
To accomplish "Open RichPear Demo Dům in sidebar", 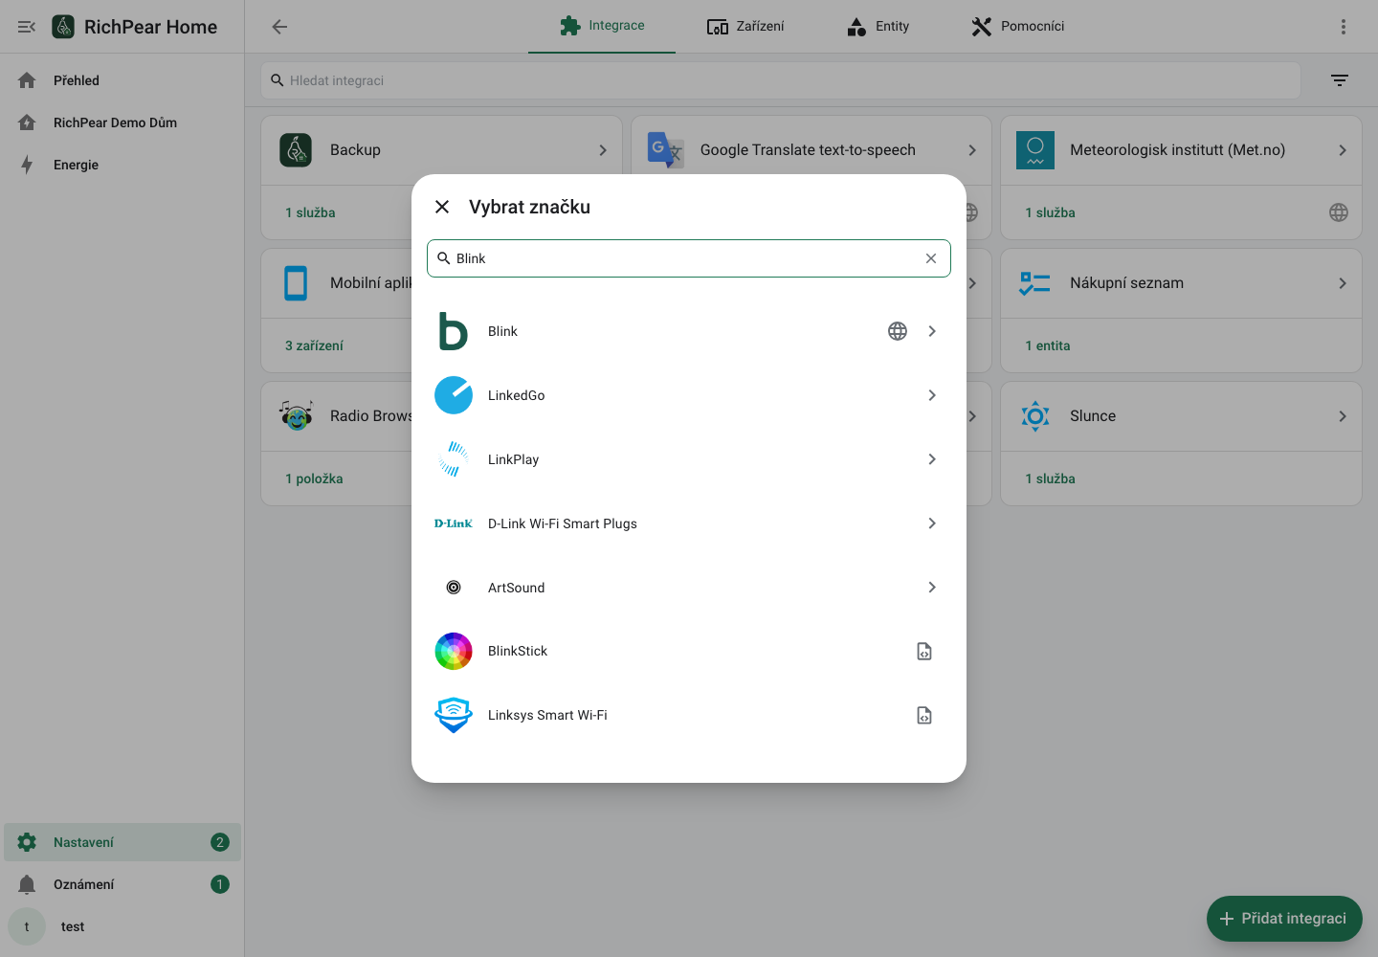I will [122, 122].
